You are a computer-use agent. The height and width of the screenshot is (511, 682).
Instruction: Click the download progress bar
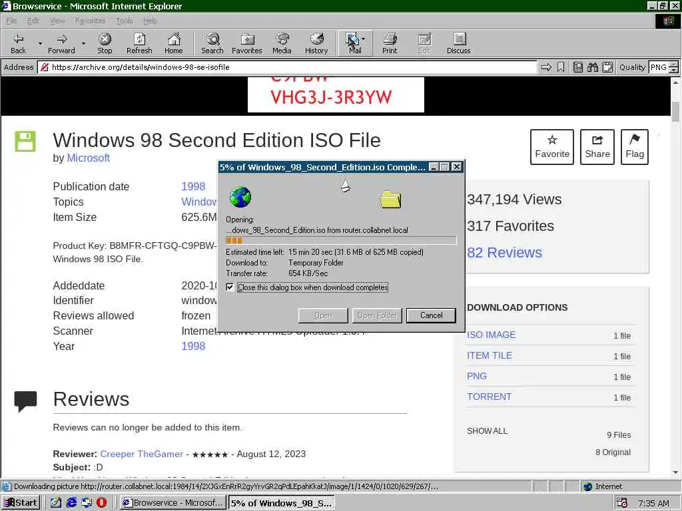tap(341, 240)
